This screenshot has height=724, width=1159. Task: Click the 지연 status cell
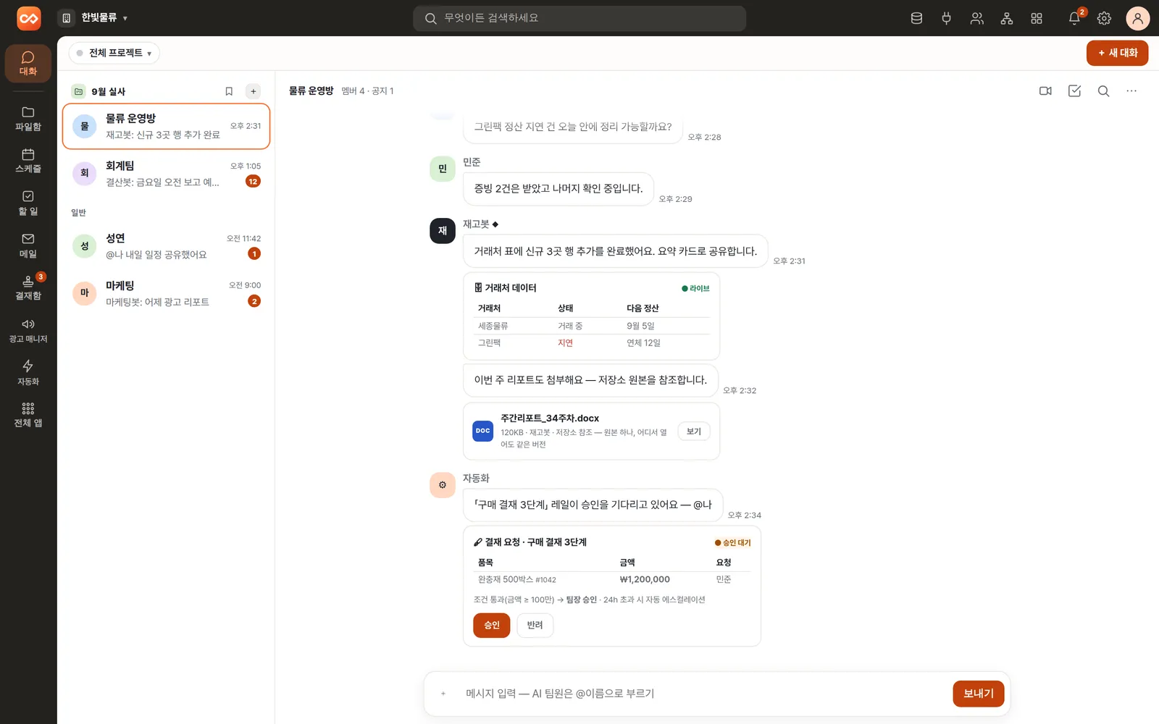point(565,343)
